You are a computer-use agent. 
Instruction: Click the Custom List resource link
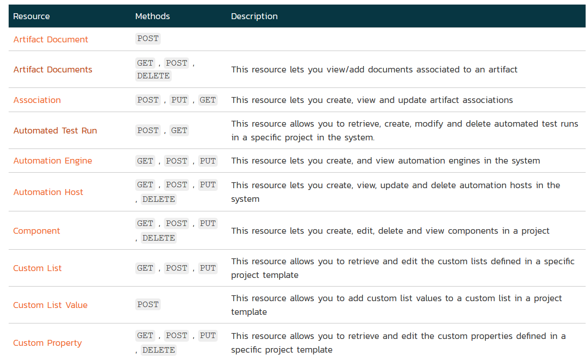37,268
